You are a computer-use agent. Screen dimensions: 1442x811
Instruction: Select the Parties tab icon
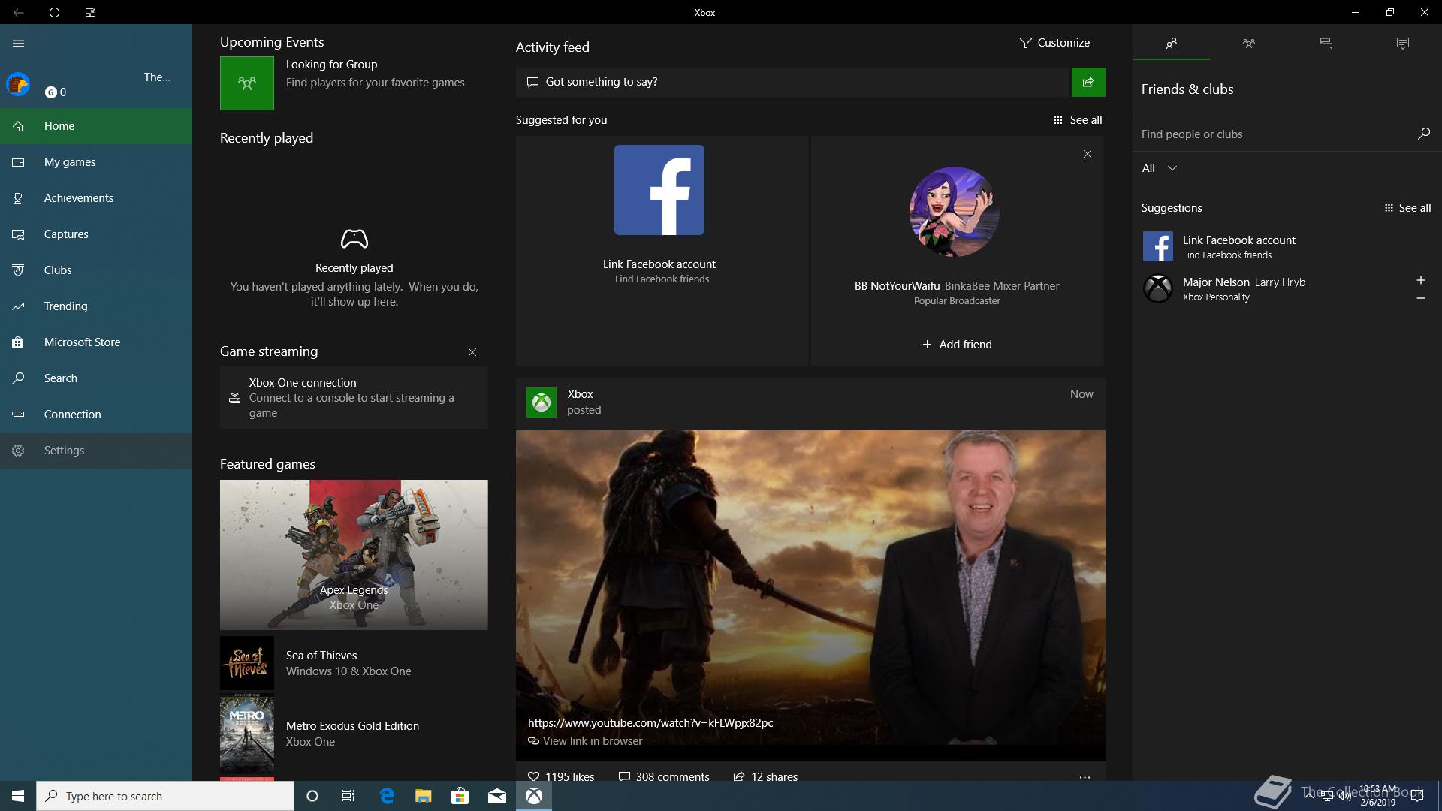click(x=1248, y=43)
